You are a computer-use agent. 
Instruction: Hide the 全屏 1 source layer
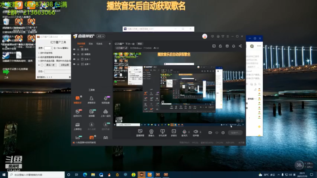[x=74, y=64]
